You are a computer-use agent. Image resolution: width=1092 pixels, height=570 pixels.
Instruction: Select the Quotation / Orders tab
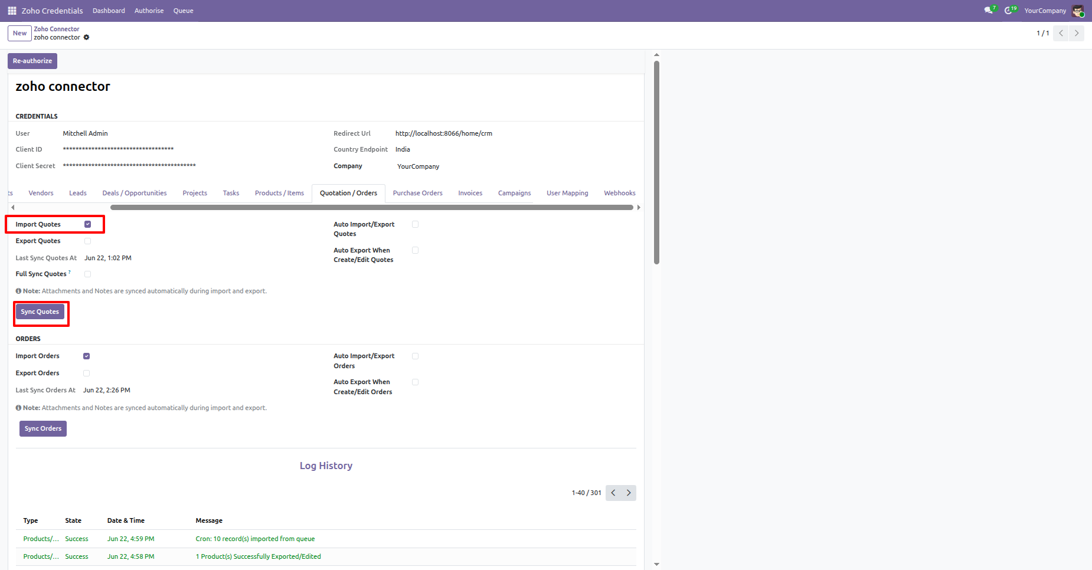pyautogui.click(x=348, y=193)
